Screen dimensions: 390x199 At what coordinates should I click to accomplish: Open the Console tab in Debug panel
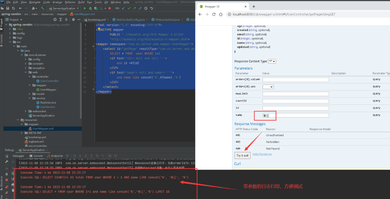(x=36, y=156)
